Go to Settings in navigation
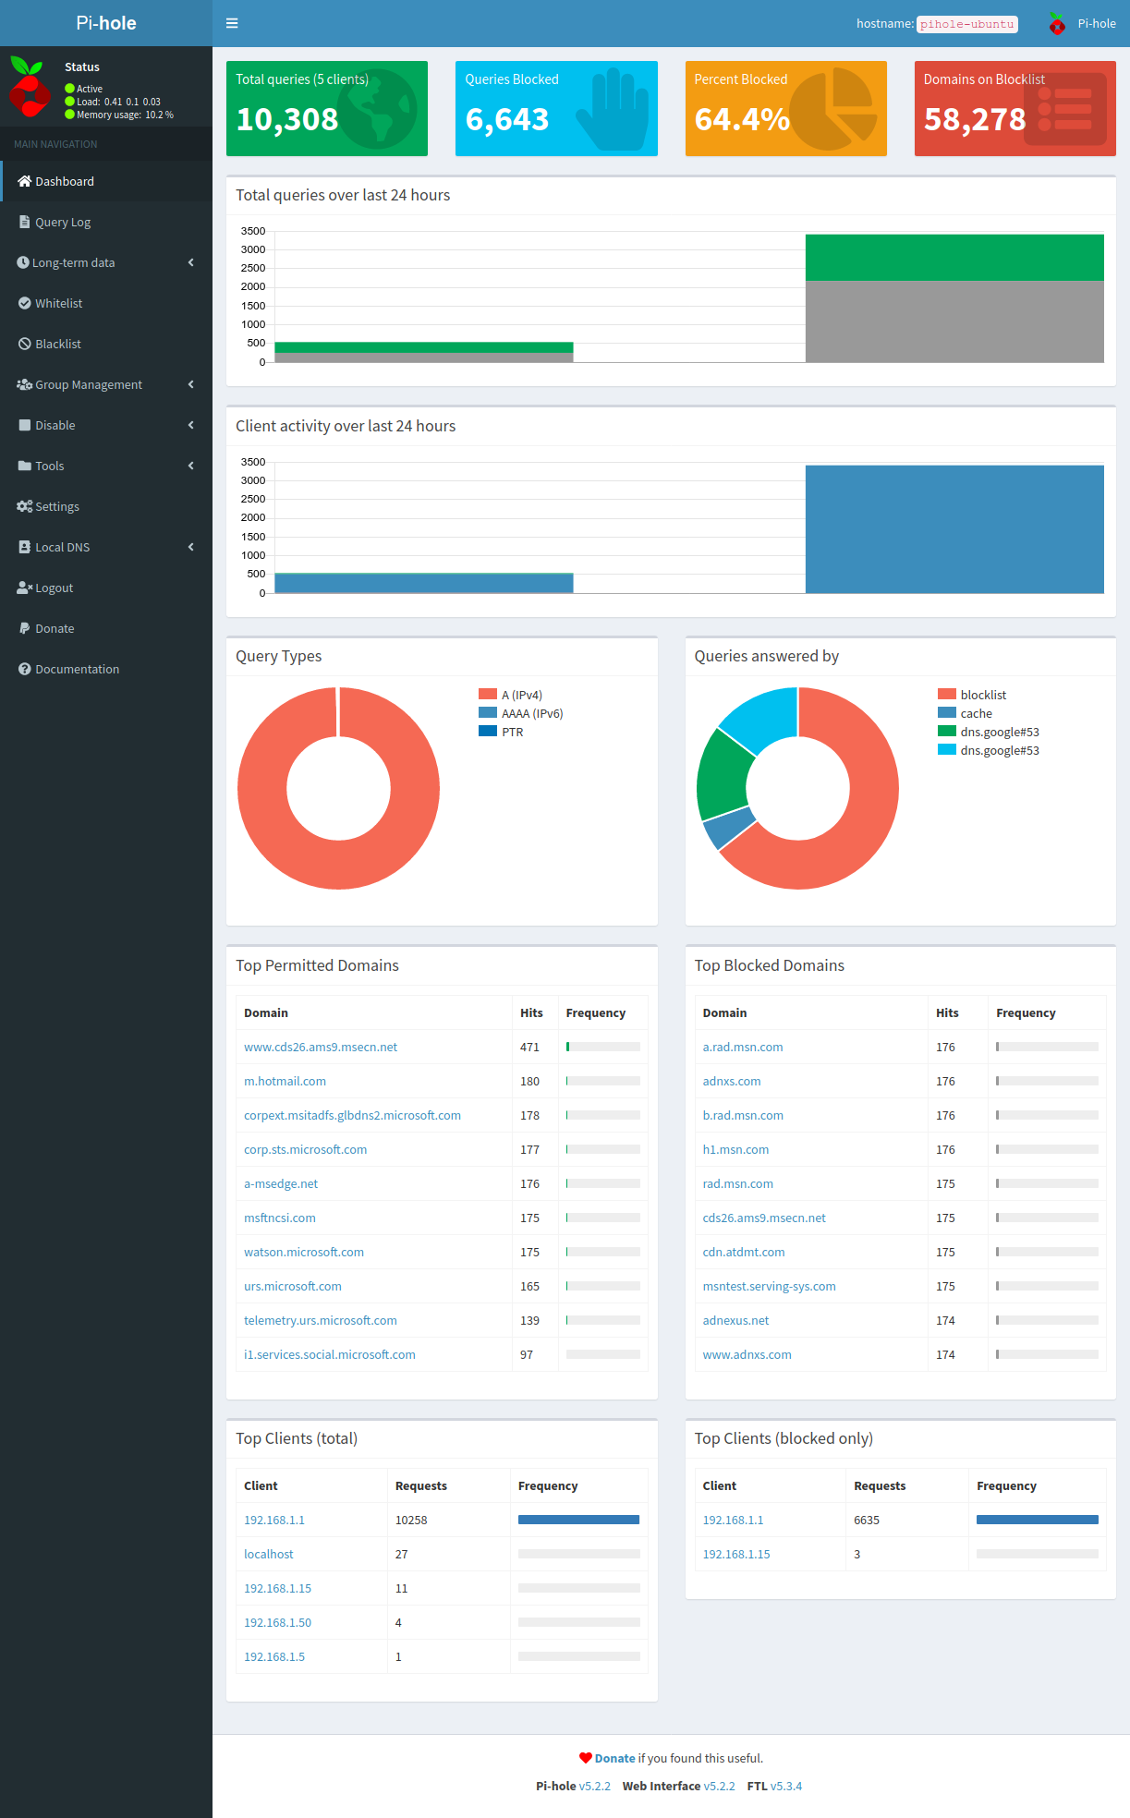This screenshot has height=1818, width=1130. click(x=106, y=506)
